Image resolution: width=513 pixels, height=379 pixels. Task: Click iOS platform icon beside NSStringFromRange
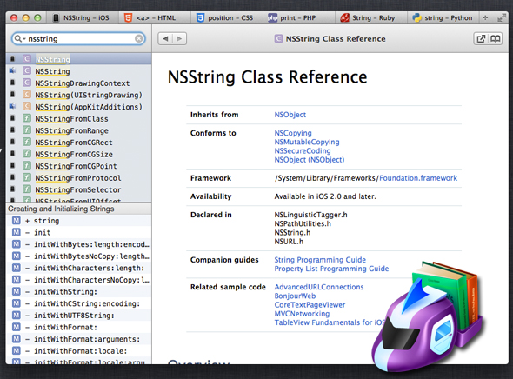[12, 130]
